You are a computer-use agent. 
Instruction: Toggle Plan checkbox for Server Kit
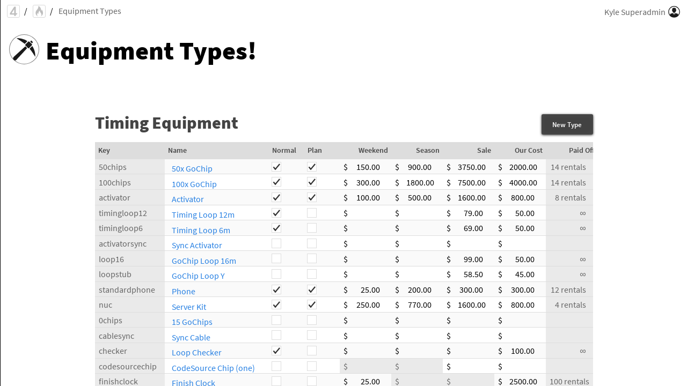(312, 305)
